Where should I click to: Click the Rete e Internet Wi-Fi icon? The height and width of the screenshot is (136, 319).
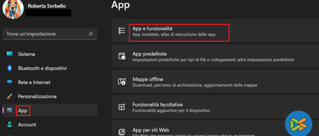9,82
